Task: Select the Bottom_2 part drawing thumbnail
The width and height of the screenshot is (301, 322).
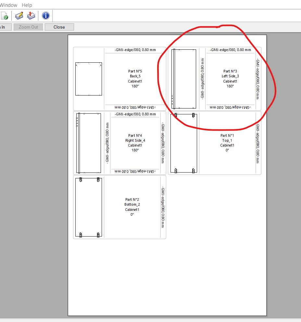Action: (x=89, y=207)
